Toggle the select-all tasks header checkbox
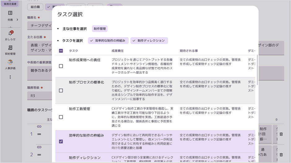This screenshot has height=163, width=291. click(x=61, y=51)
